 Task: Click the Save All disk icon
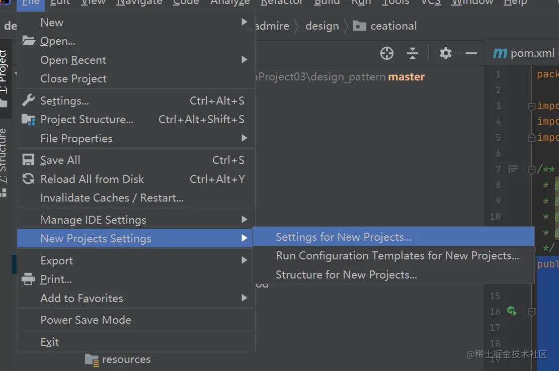tap(28, 160)
